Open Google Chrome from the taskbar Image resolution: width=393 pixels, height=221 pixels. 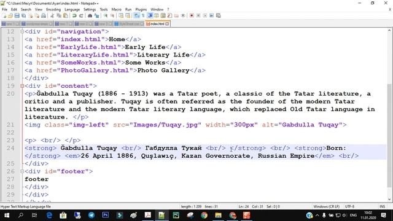(204, 215)
